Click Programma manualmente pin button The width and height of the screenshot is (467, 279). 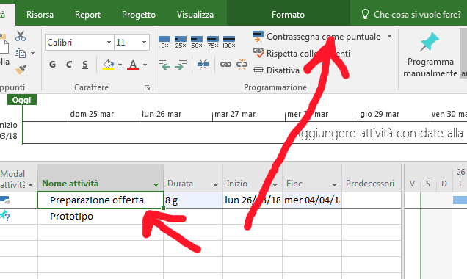tap(430, 55)
